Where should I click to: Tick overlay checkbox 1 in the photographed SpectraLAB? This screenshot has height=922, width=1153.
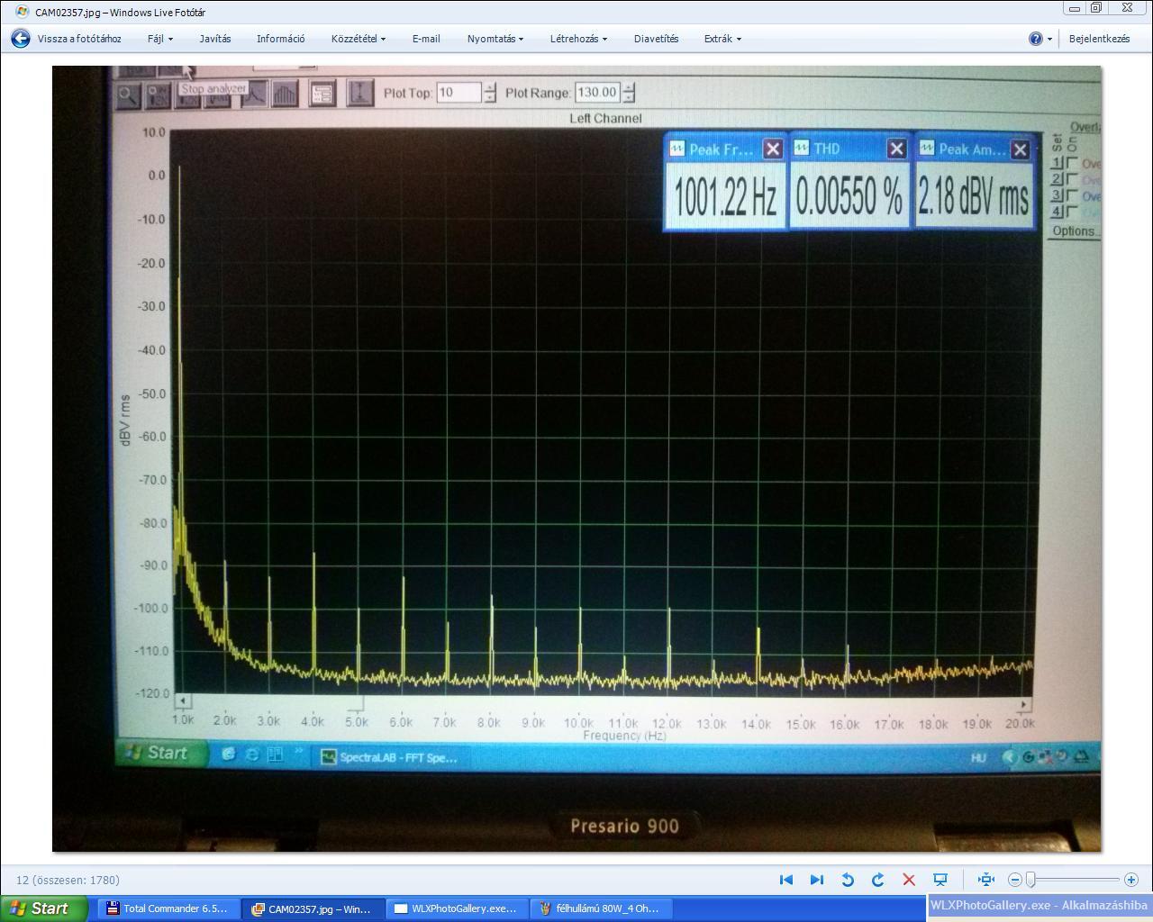point(1072,164)
